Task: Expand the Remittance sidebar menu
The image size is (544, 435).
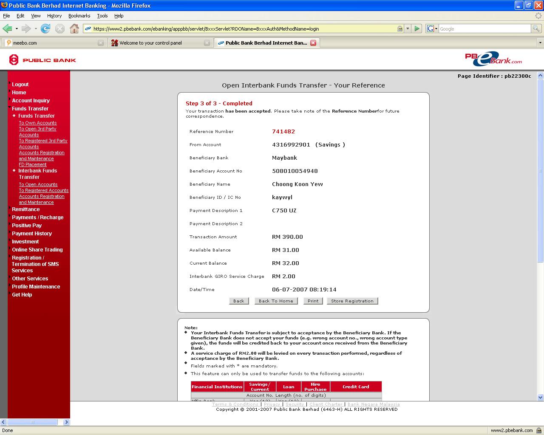Action: coord(25,209)
